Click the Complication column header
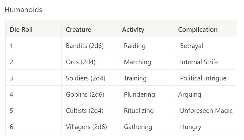244x140 pixels. pos(198,30)
